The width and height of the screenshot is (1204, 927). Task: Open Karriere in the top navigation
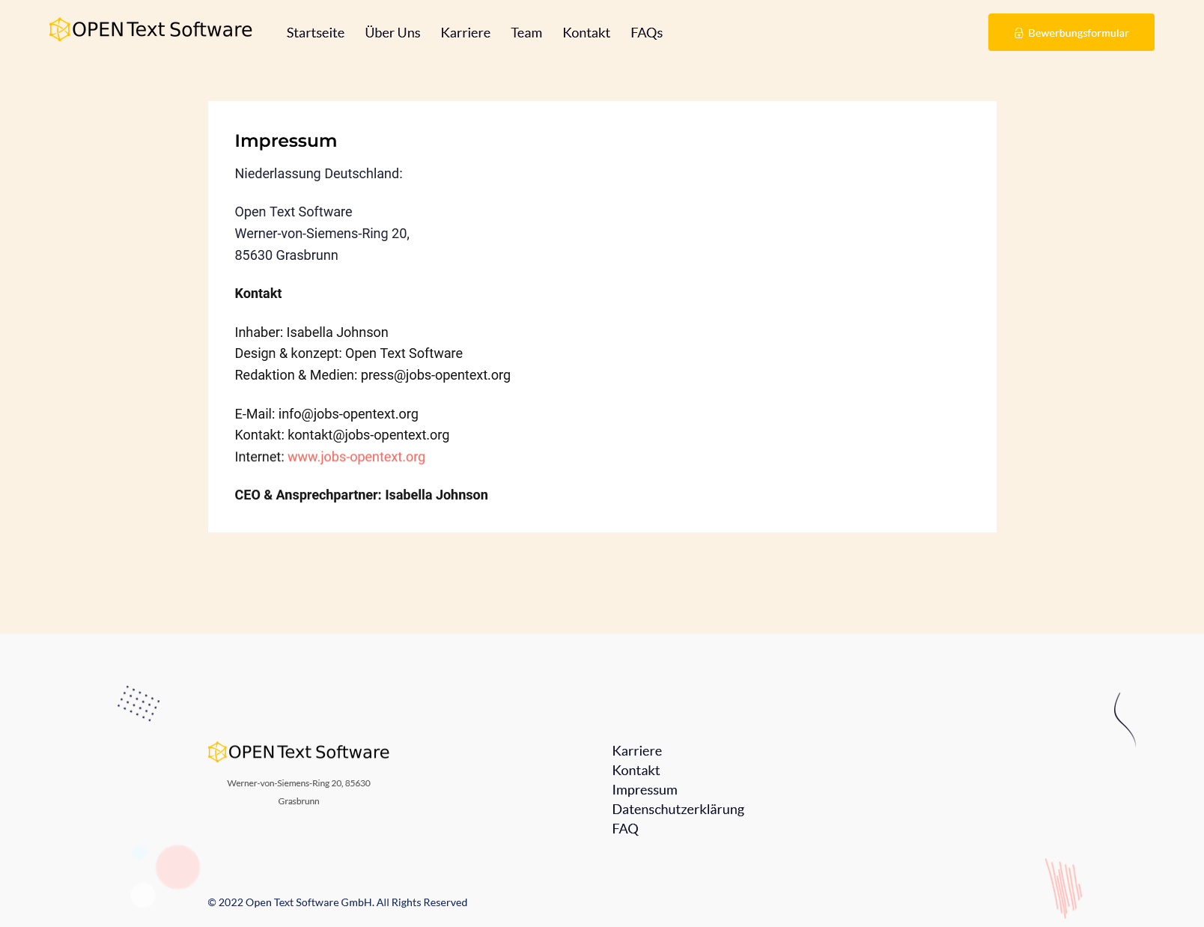click(x=466, y=33)
